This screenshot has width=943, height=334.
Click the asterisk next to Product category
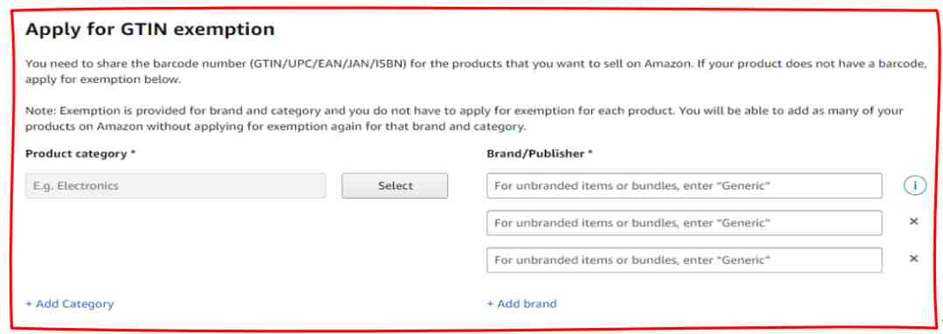click(x=133, y=153)
